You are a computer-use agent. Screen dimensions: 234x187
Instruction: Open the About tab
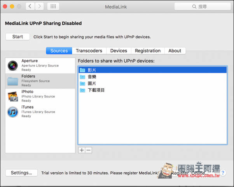point(175,51)
